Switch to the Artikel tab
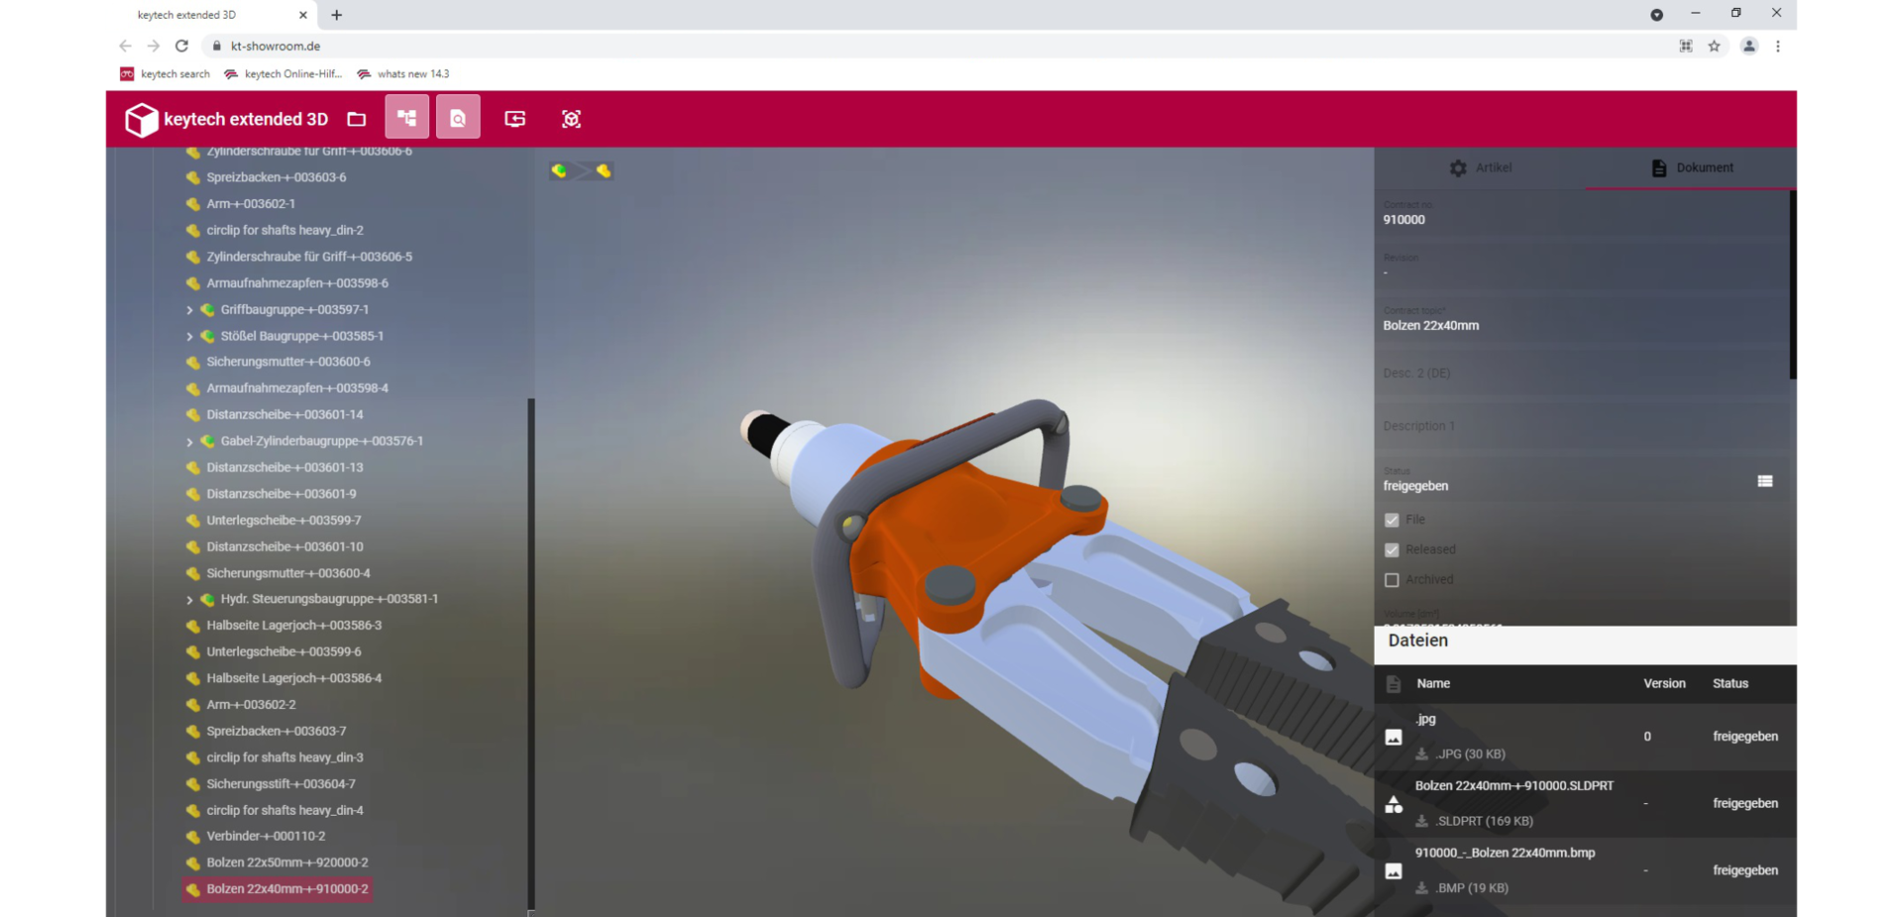Screen dimensions: 1903x917 [x=1480, y=168]
